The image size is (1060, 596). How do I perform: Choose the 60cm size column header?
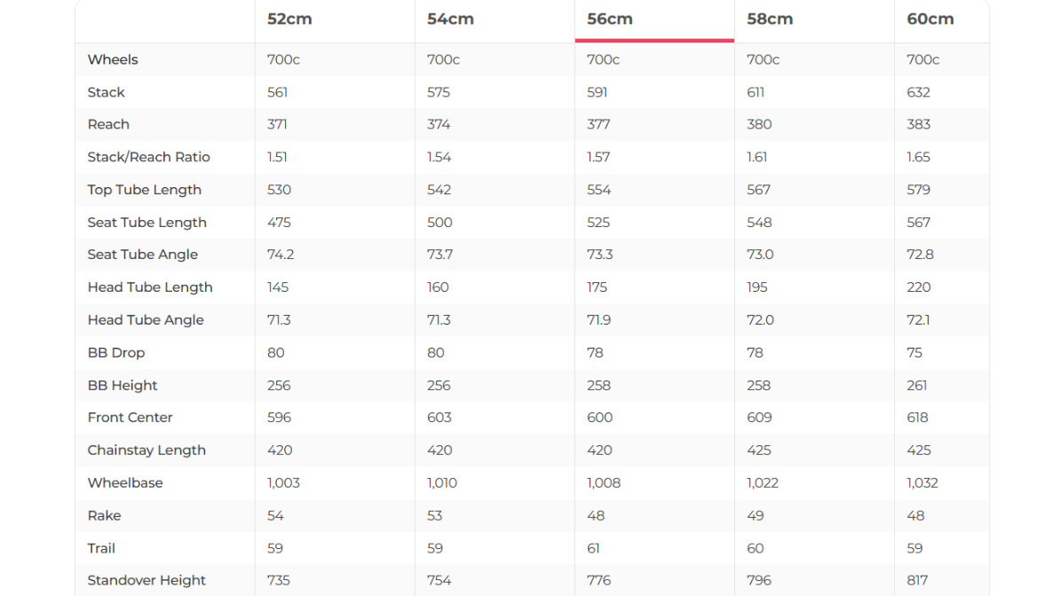(x=930, y=19)
